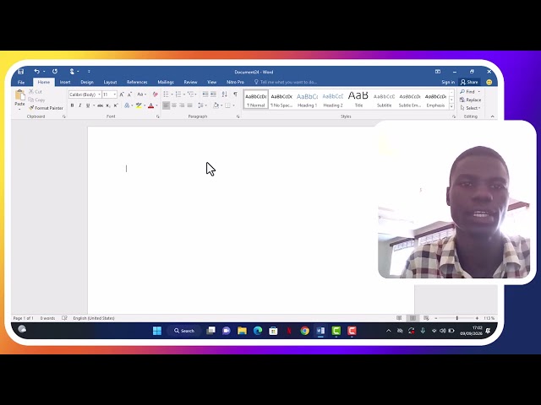
Task: Adjust the zoom slider handle
Action: tap(456, 318)
